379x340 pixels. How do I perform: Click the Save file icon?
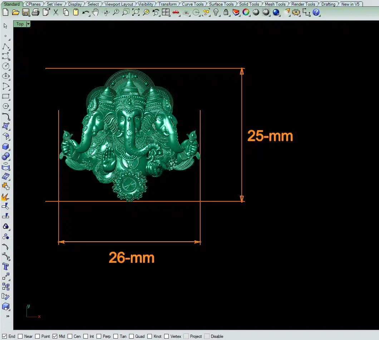tap(25, 13)
